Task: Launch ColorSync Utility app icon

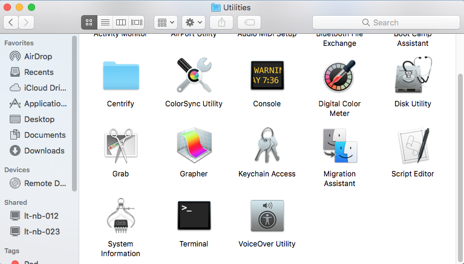Action: coord(194,75)
